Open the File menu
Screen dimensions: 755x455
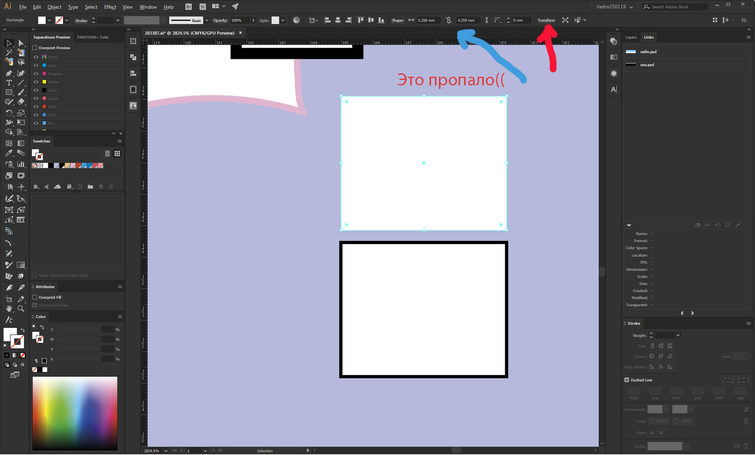23,7
